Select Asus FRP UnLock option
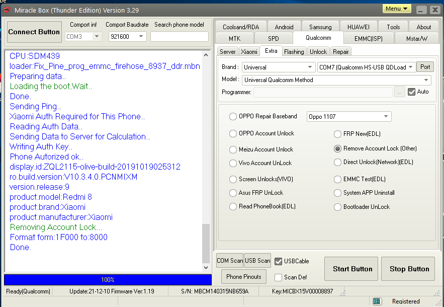The height and width of the screenshot is (307, 444). pos(233,193)
